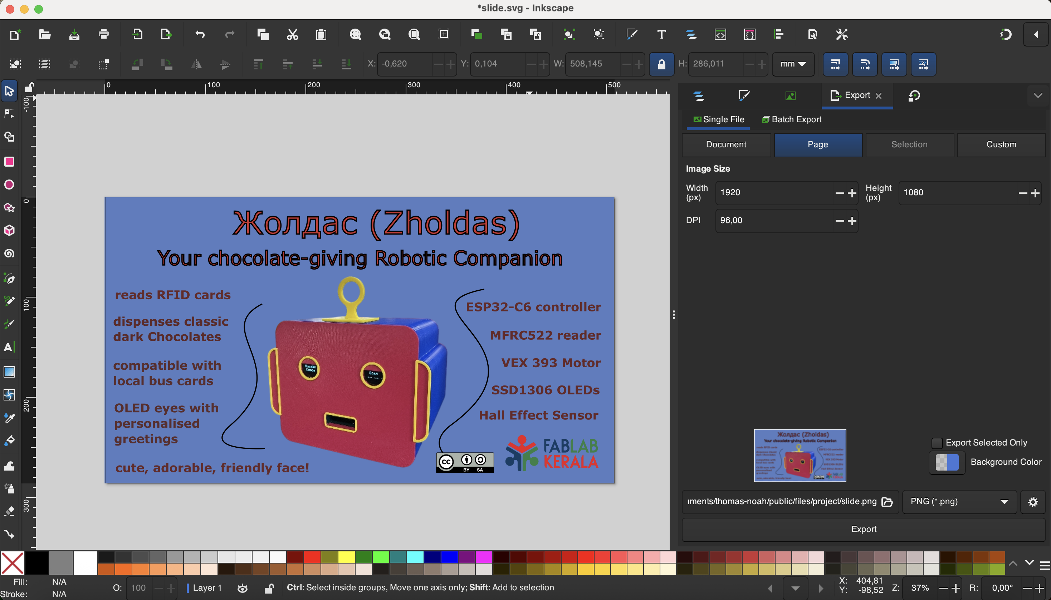Select the Star polygon tool
Viewport: 1051px width, 600px height.
click(x=9, y=207)
